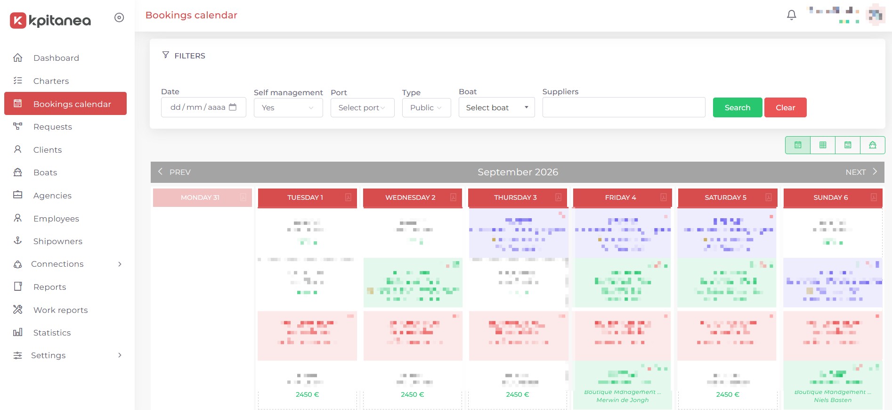Screen dimensions: 892x410
Task: Go to next month with NEXT
Action: click(x=861, y=172)
